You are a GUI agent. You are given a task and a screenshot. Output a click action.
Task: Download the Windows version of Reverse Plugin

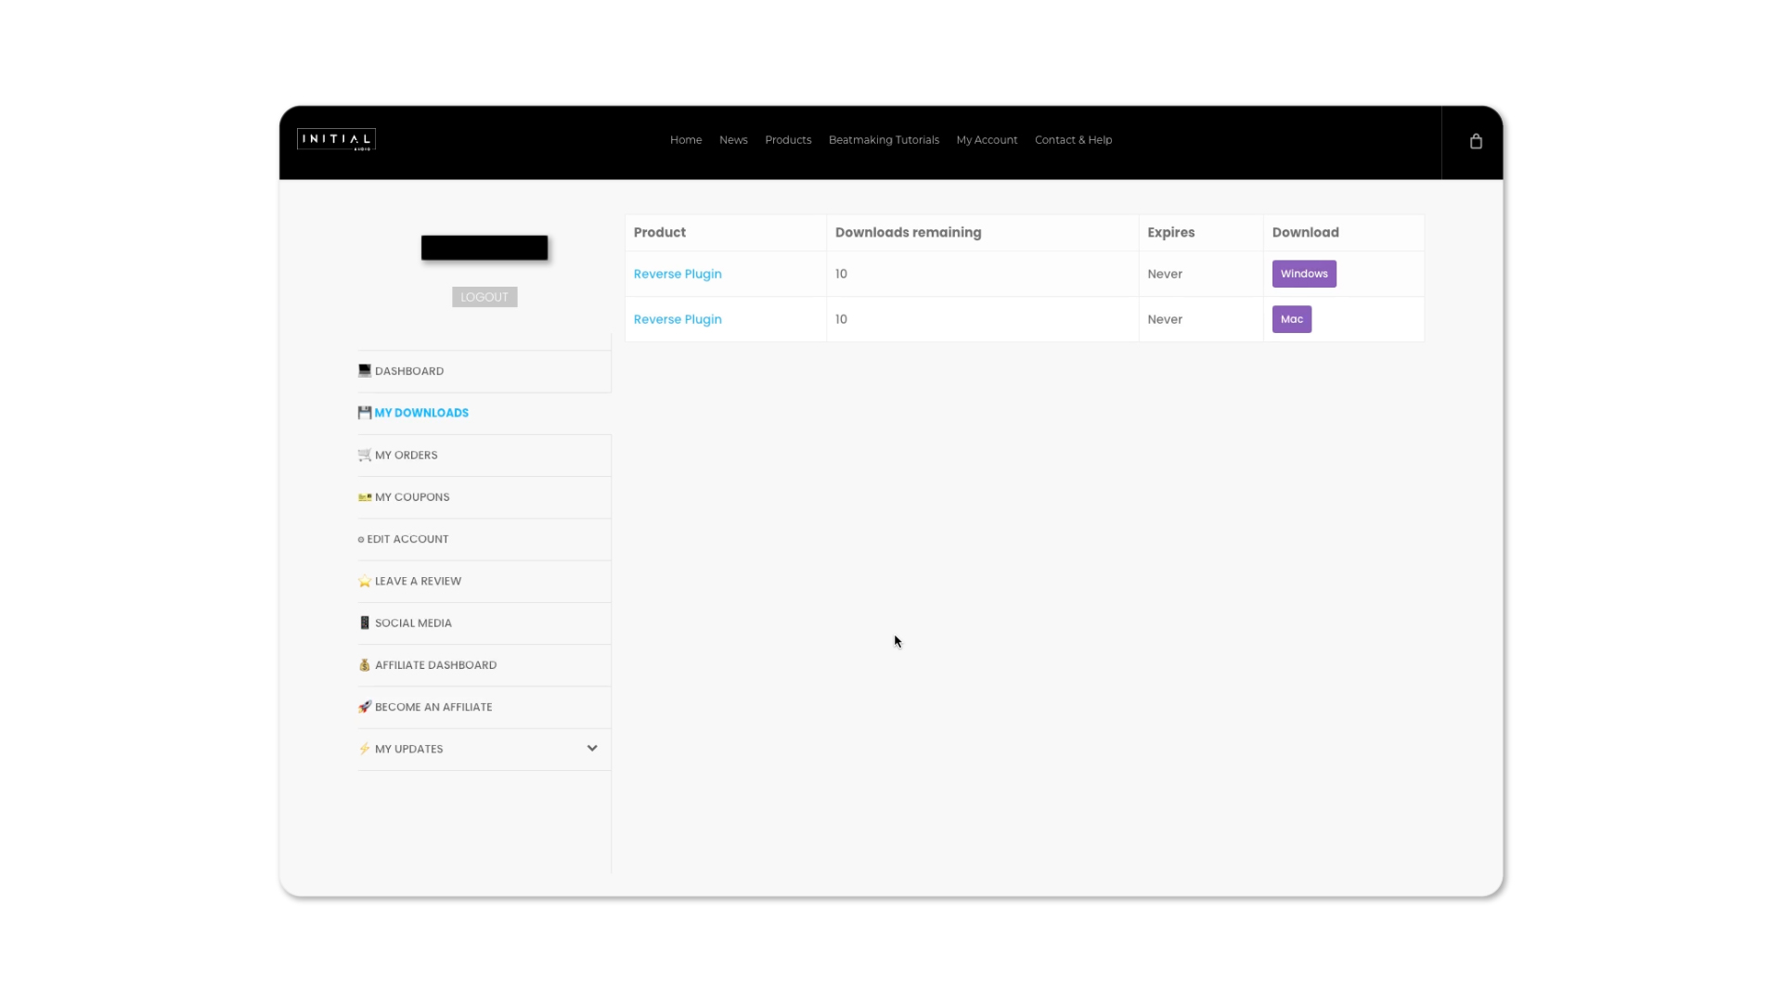tap(1303, 274)
